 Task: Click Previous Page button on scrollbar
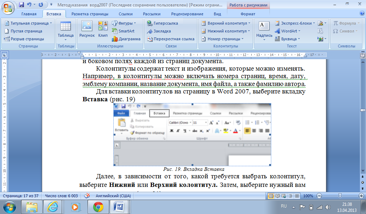[x=363, y=177]
